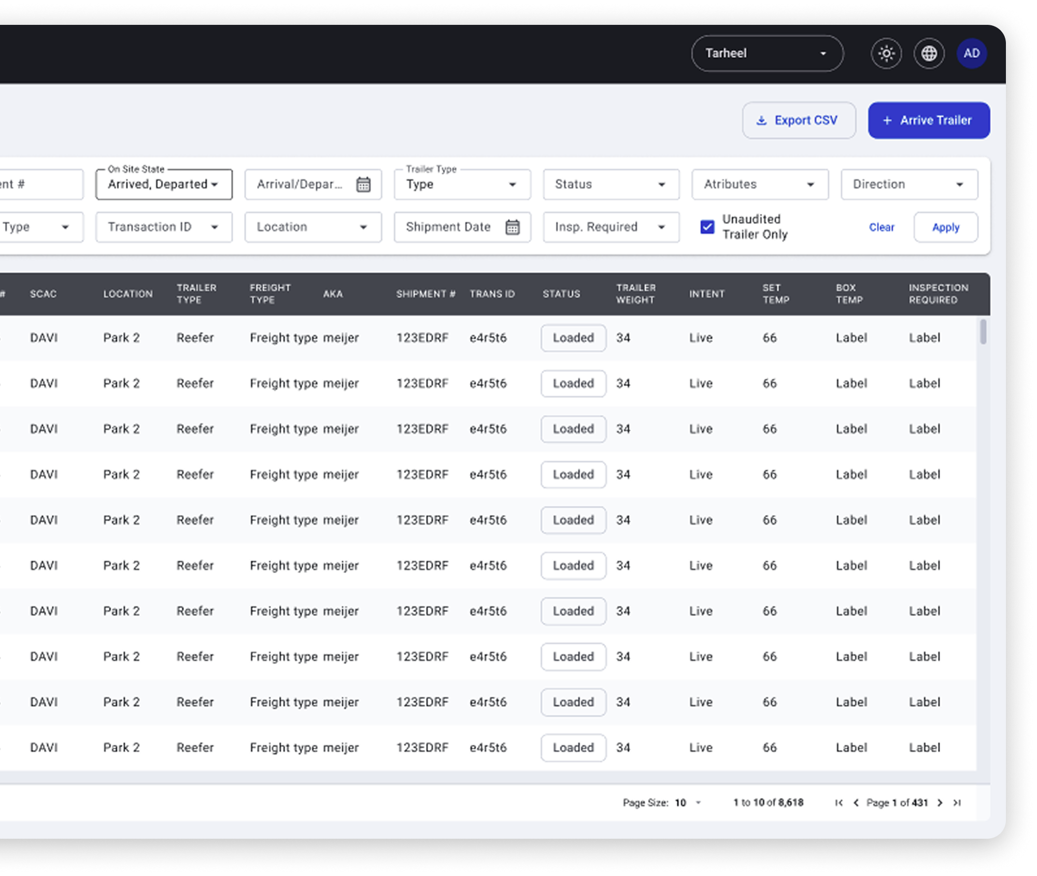This screenshot has height=876, width=1037.
Task: Sort by the TRAILER WEIGHT column header
Action: (635, 294)
